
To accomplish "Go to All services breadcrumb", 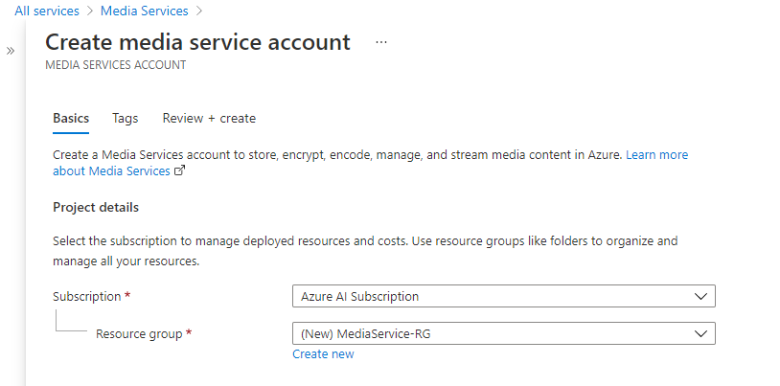I will coord(47,11).
